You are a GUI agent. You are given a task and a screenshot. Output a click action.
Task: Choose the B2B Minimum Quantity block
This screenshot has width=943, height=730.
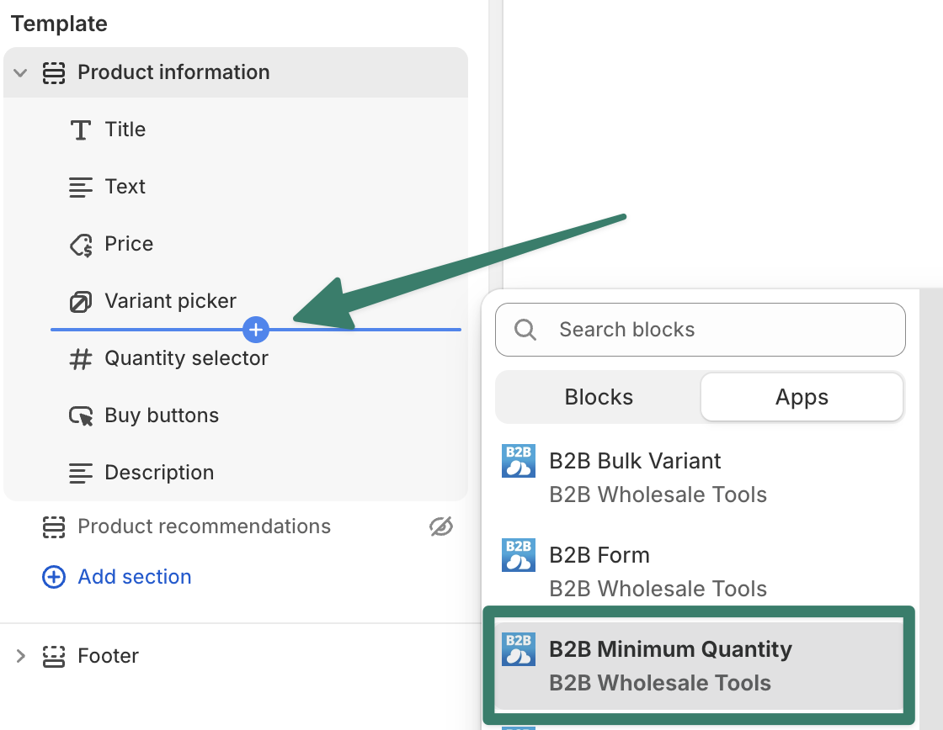pos(700,666)
